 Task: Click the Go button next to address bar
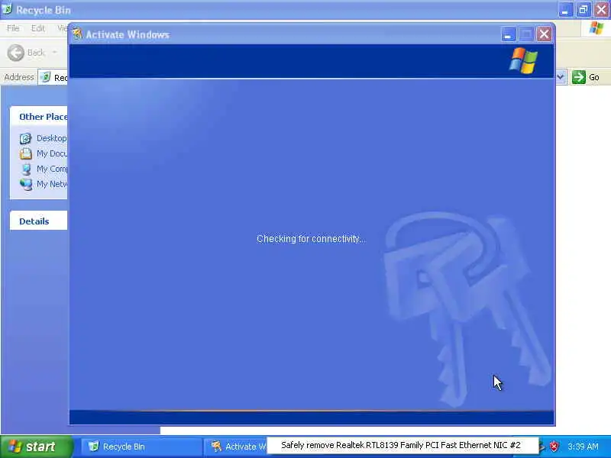coord(586,77)
